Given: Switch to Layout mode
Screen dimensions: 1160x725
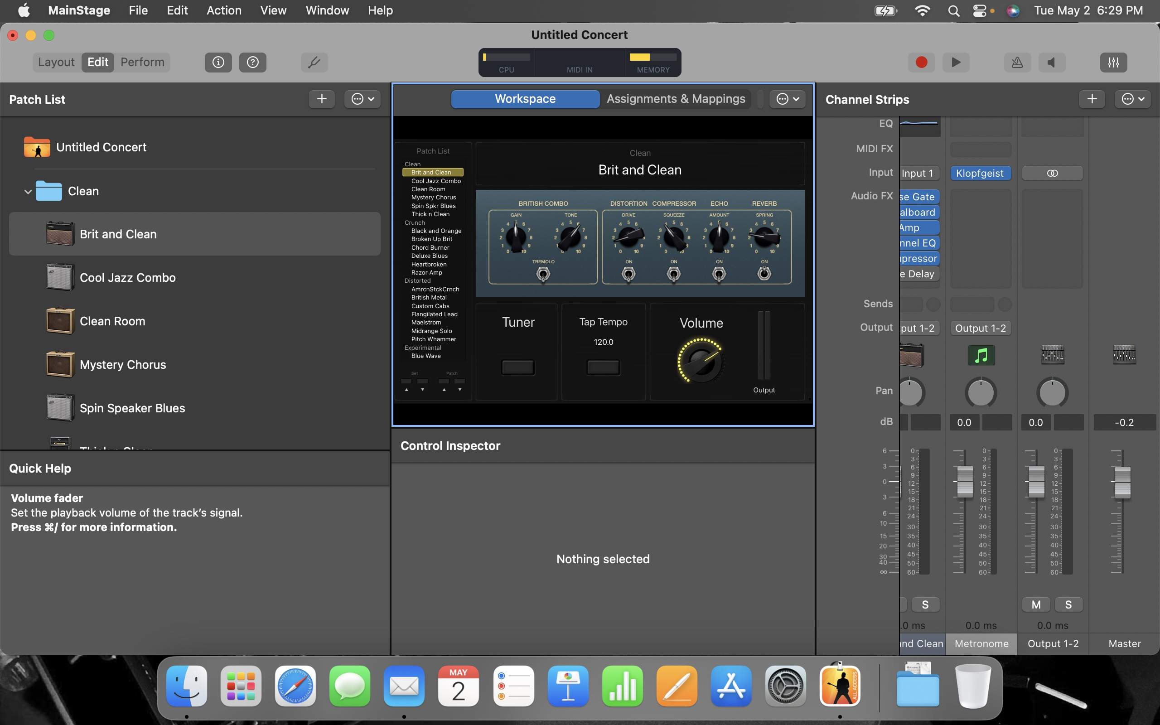Looking at the screenshot, I should pyautogui.click(x=57, y=63).
